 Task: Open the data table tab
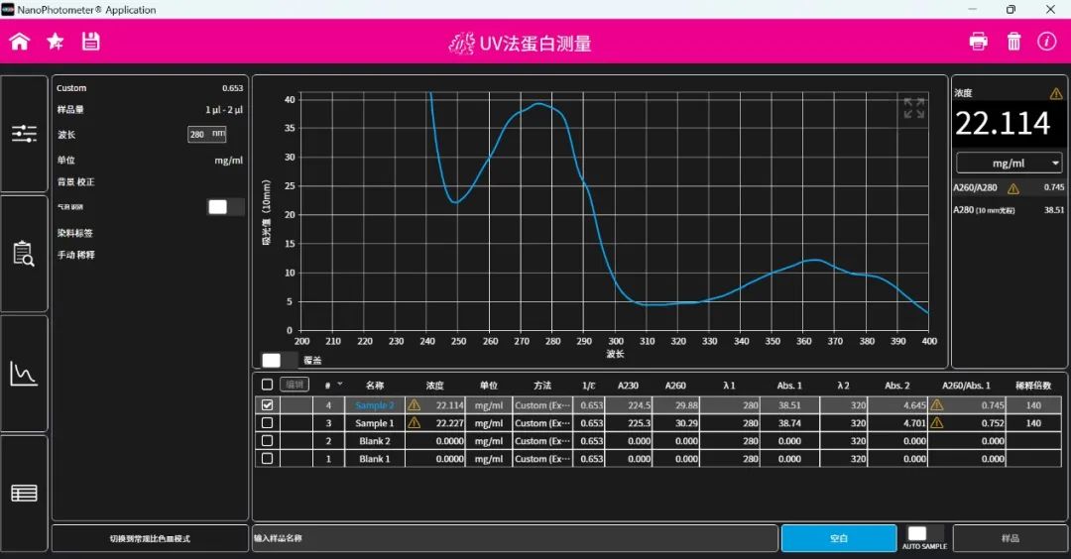[24, 493]
